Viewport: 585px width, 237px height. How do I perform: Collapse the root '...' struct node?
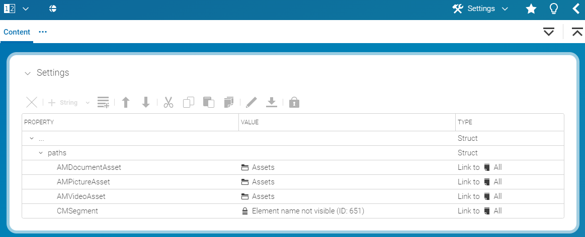32,139
